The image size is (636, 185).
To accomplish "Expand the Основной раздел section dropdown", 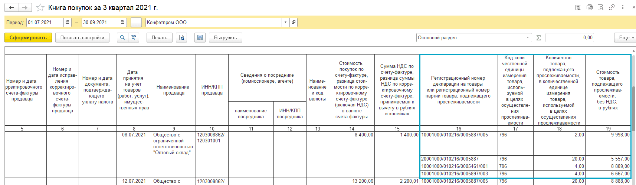I will click(x=528, y=37).
